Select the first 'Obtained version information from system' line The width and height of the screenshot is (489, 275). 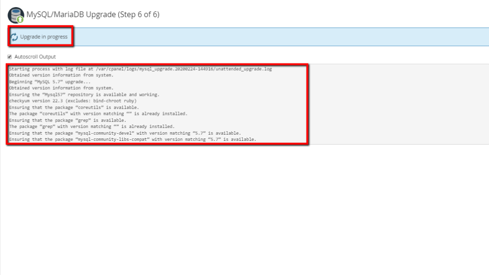click(62, 75)
